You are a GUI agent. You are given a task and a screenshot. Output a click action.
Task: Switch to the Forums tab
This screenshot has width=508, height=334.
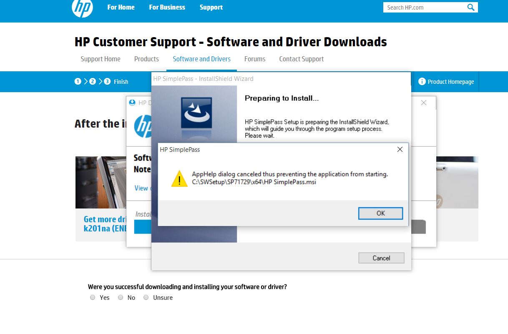(255, 59)
